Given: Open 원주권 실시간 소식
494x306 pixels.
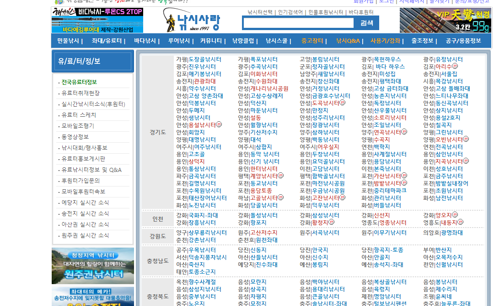Looking at the screenshot, I should coord(85,235).
